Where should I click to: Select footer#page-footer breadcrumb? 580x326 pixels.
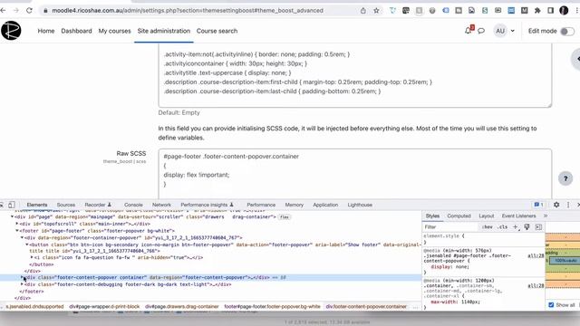click(x=272, y=306)
